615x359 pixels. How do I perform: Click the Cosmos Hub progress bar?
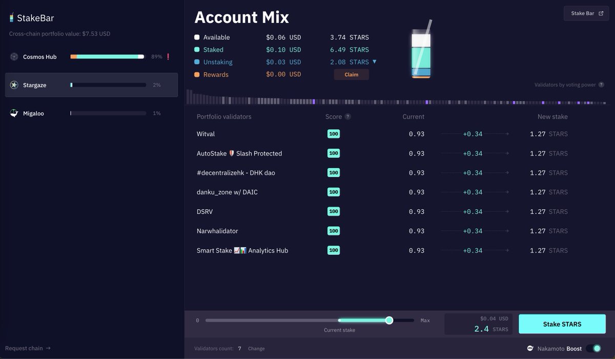coord(108,57)
